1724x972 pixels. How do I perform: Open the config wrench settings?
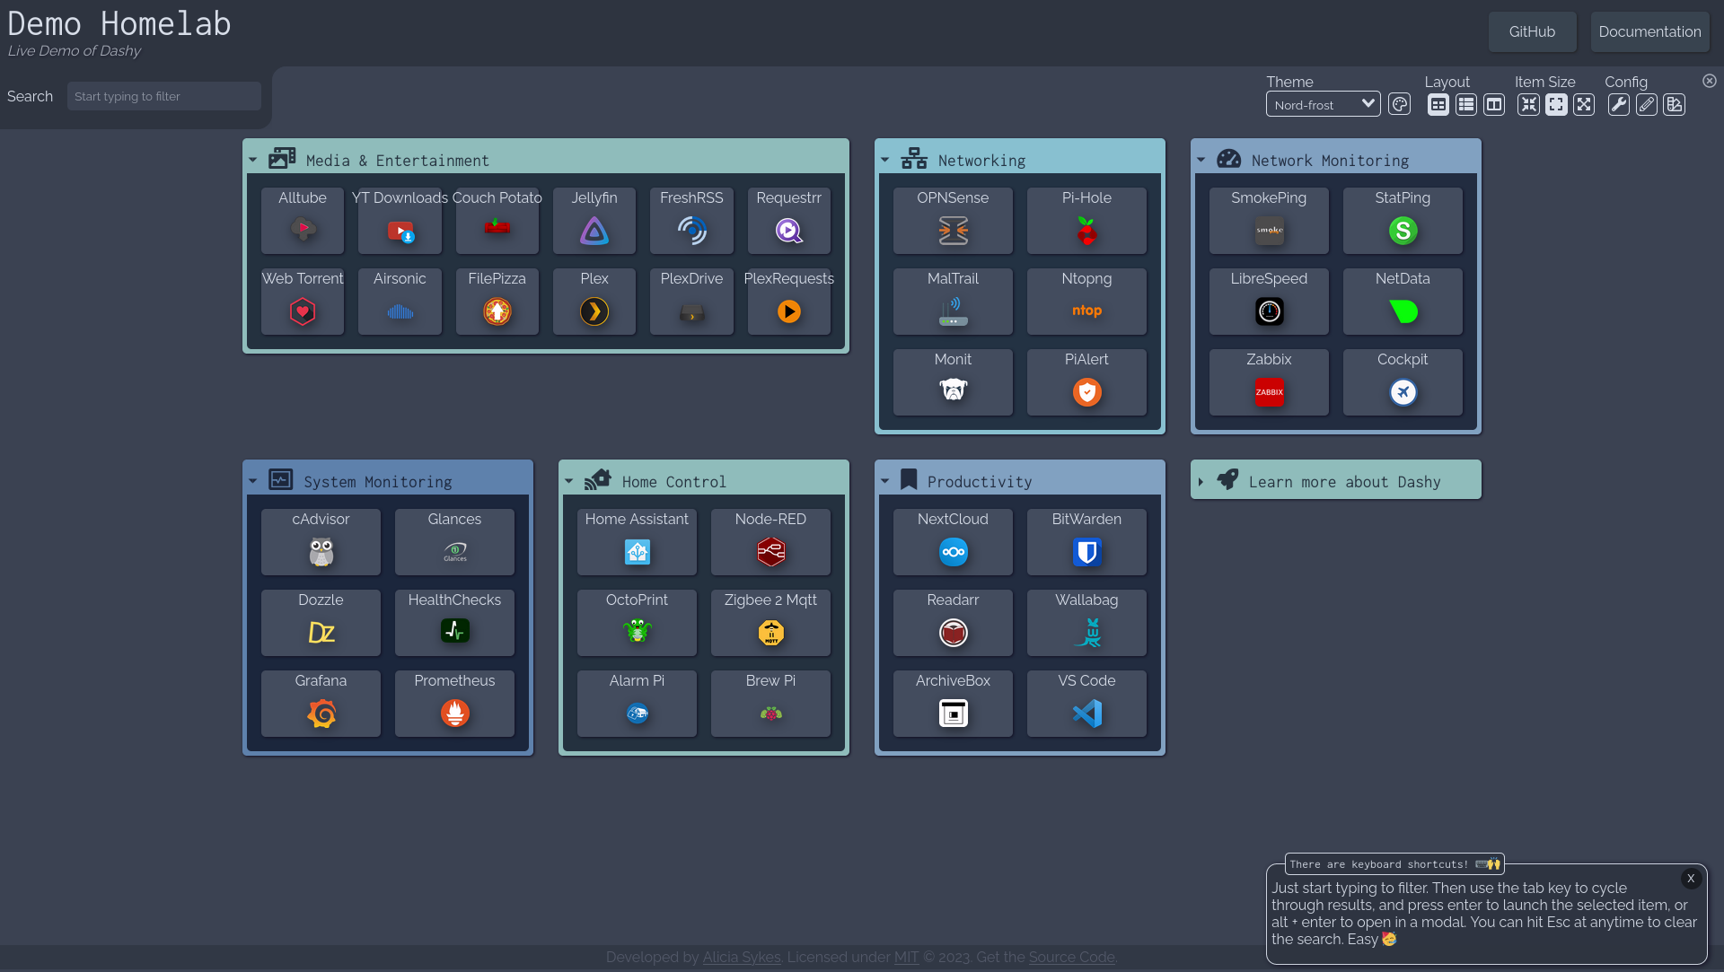[1618, 105]
